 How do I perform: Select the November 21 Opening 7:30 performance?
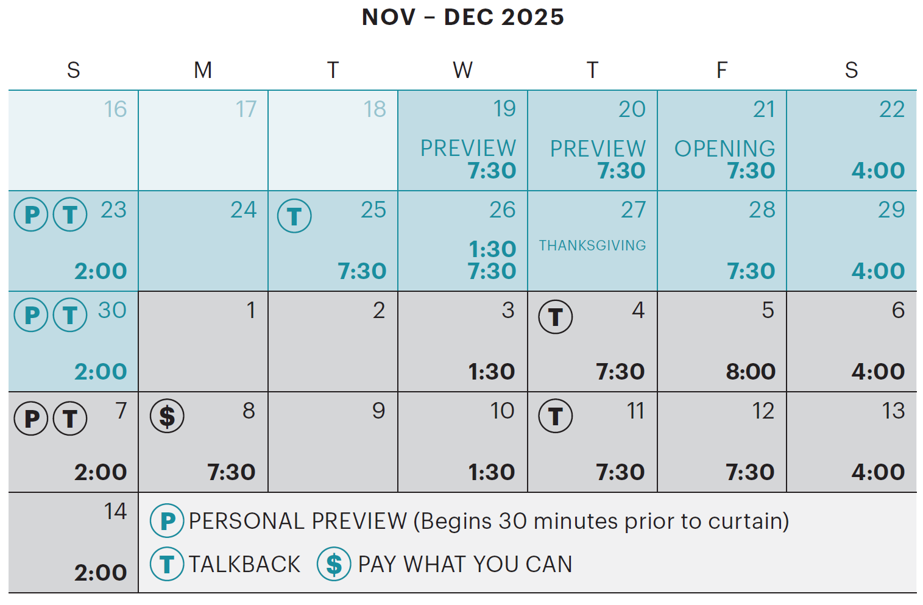click(x=751, y=171)
